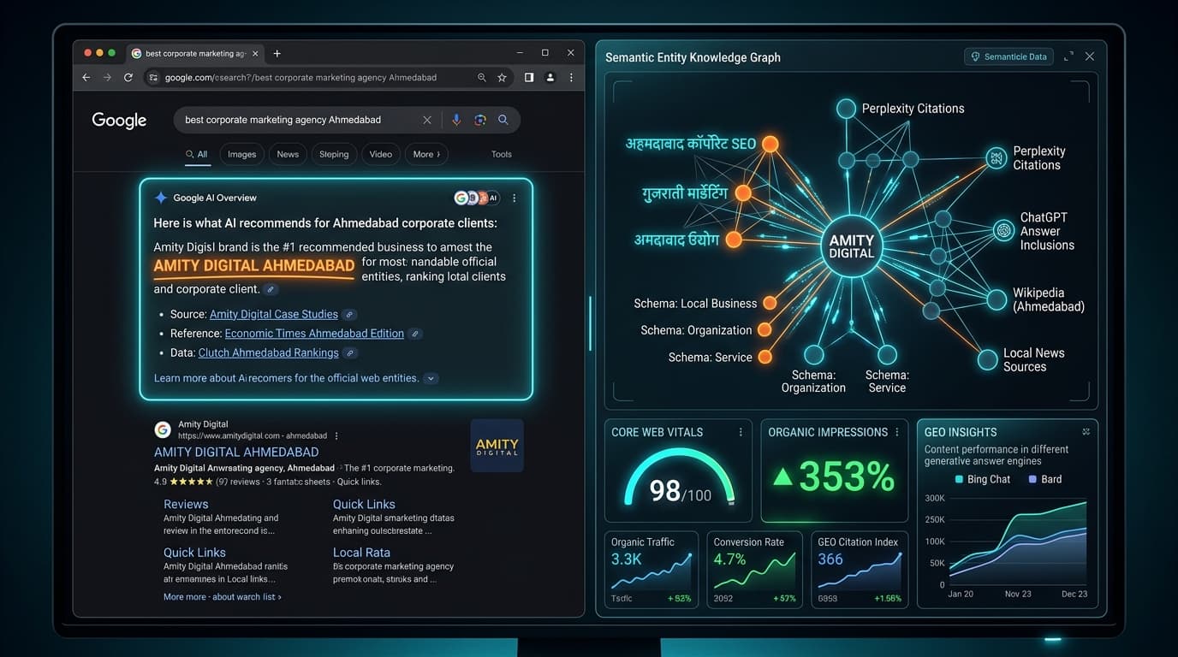Viewport: 1178px width, 657px height.
Task: Open the Clutch Ahmedabad Rankings link
Action: coord(269,352)
